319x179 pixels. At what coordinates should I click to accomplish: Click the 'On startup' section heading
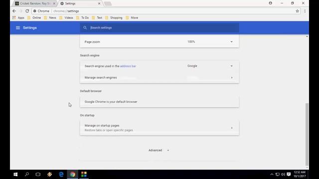(87, 115)
